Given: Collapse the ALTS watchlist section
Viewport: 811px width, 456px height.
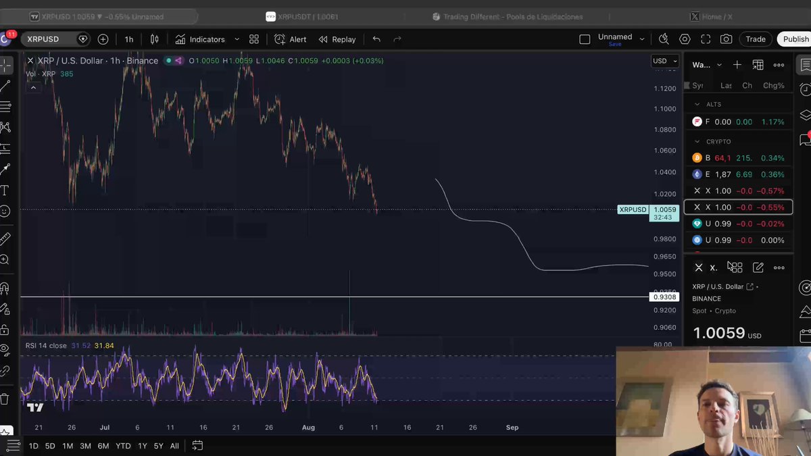Looking at the screenshot, I should click(x=697, y=104).
